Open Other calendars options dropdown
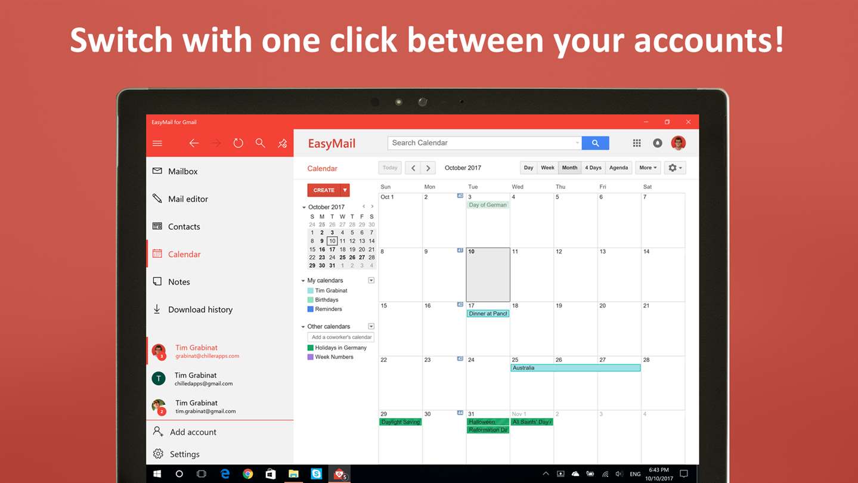The image size is (858, 483). 371,326
